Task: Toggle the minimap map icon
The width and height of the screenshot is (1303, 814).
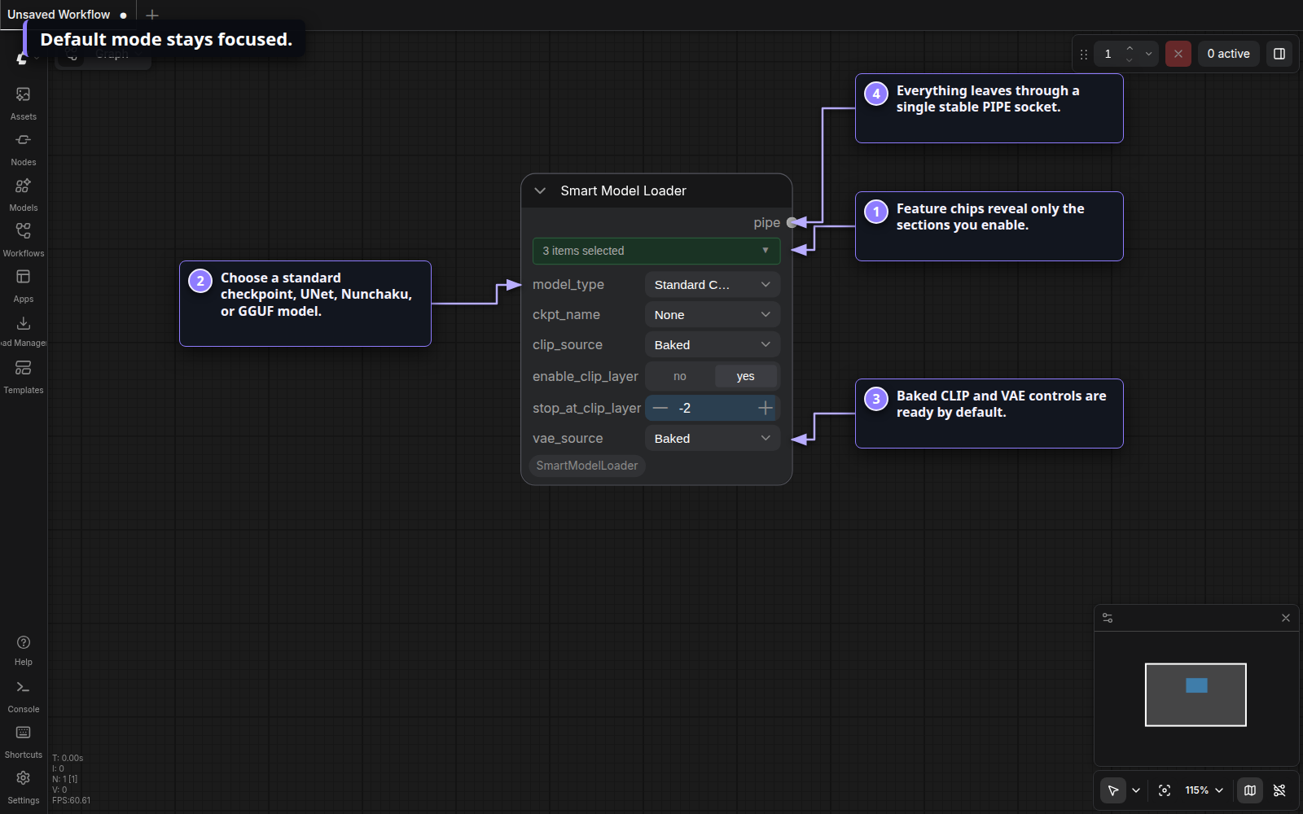Action: coord(1250,790)
